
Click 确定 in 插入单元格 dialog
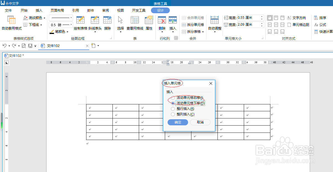pyautogui.click(x=178, y=122)
